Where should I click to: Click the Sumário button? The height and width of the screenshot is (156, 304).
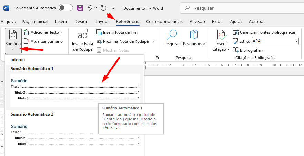coord(13,41)
